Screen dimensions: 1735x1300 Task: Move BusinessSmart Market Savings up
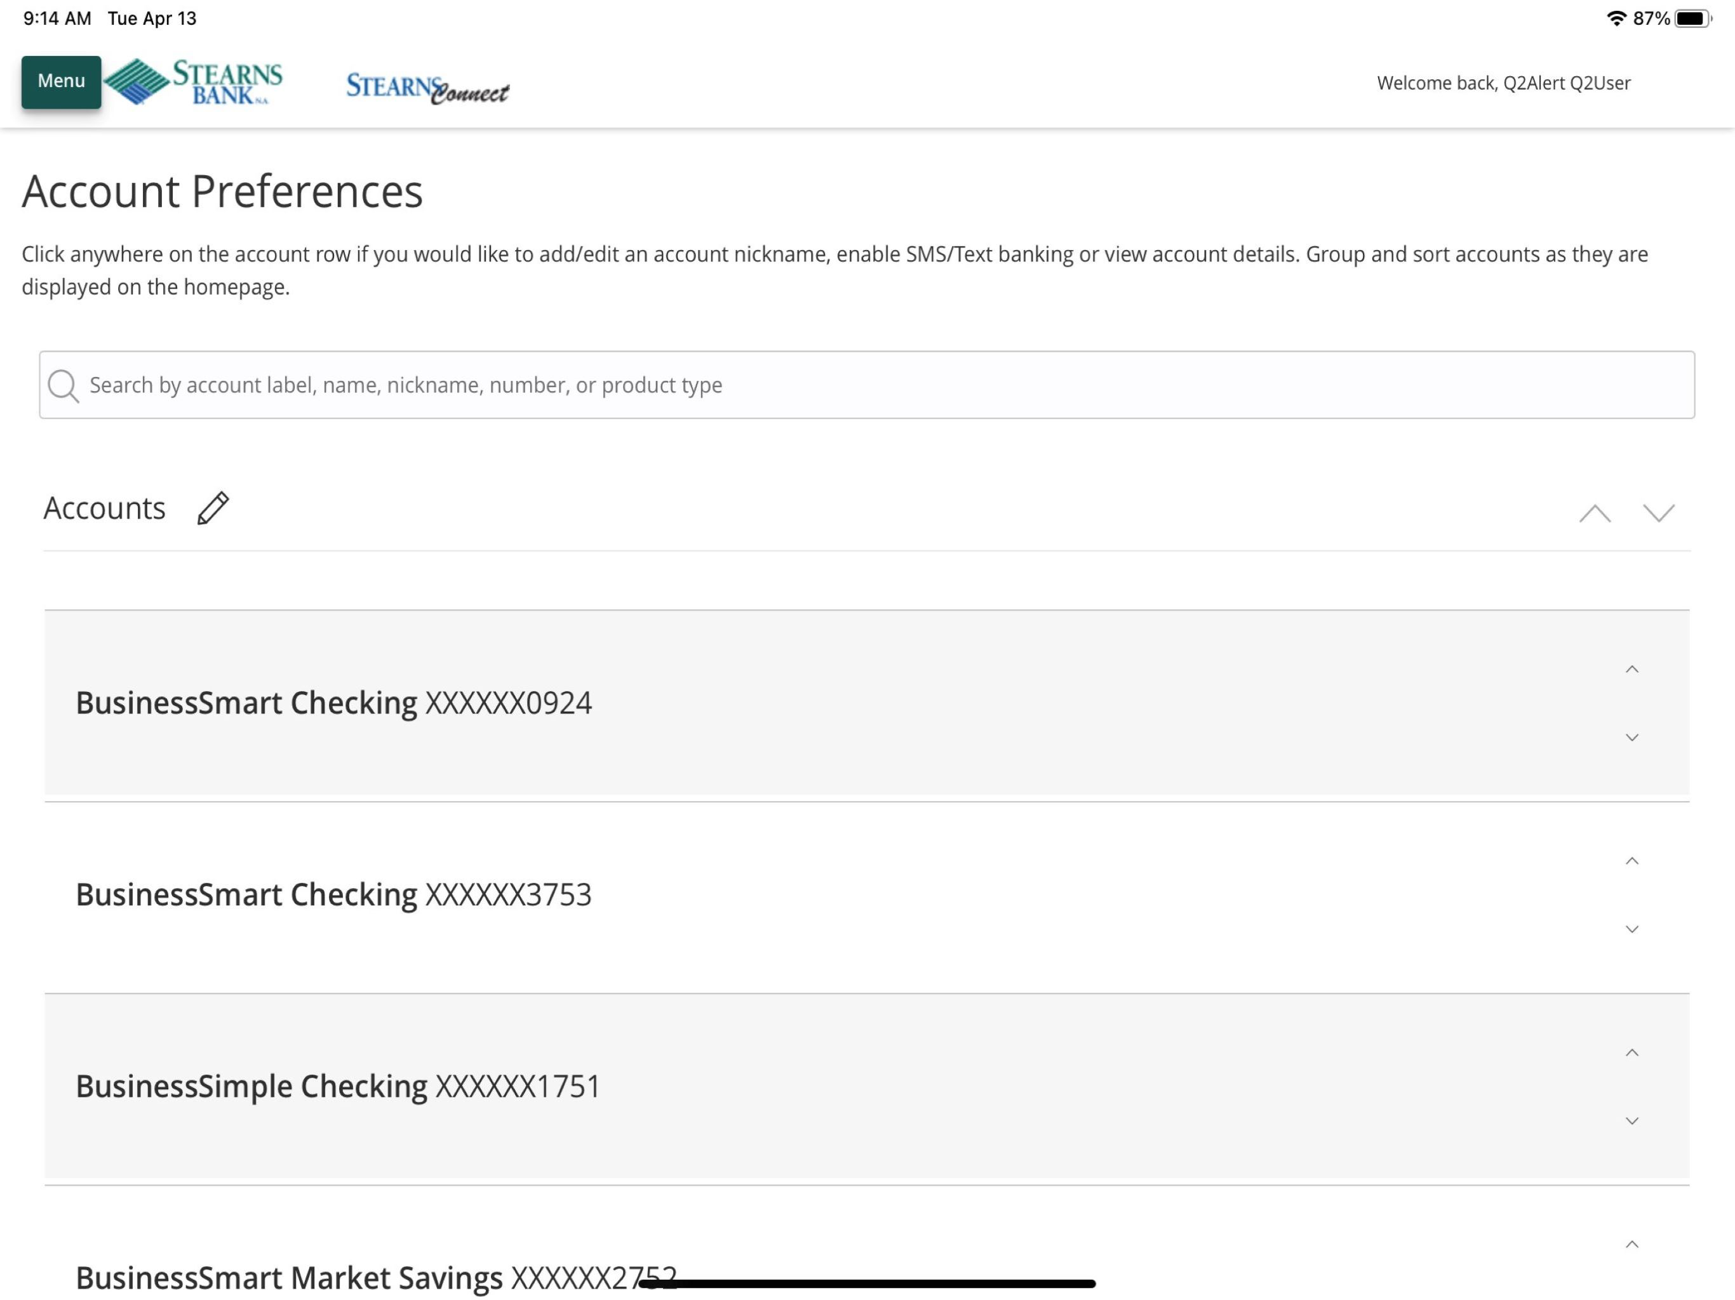pyautogui.click(x=1632, y=1244)
